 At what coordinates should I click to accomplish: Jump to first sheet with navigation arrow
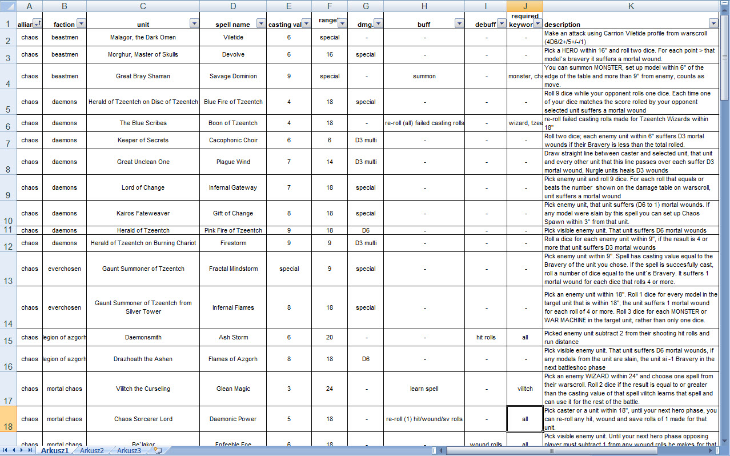[6, 451]
